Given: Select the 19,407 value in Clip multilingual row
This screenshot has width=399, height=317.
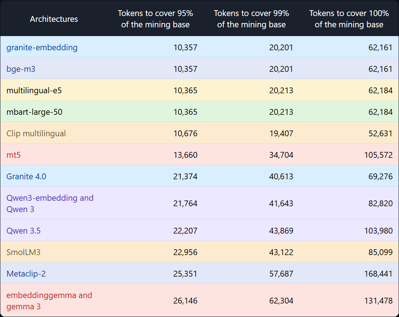Looking at the screenshot, I should click(x=281, y=134).
